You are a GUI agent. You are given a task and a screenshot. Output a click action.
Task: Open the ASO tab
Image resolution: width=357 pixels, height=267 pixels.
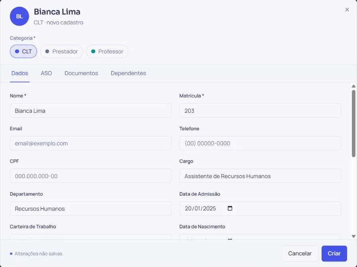tap(46, 73)
